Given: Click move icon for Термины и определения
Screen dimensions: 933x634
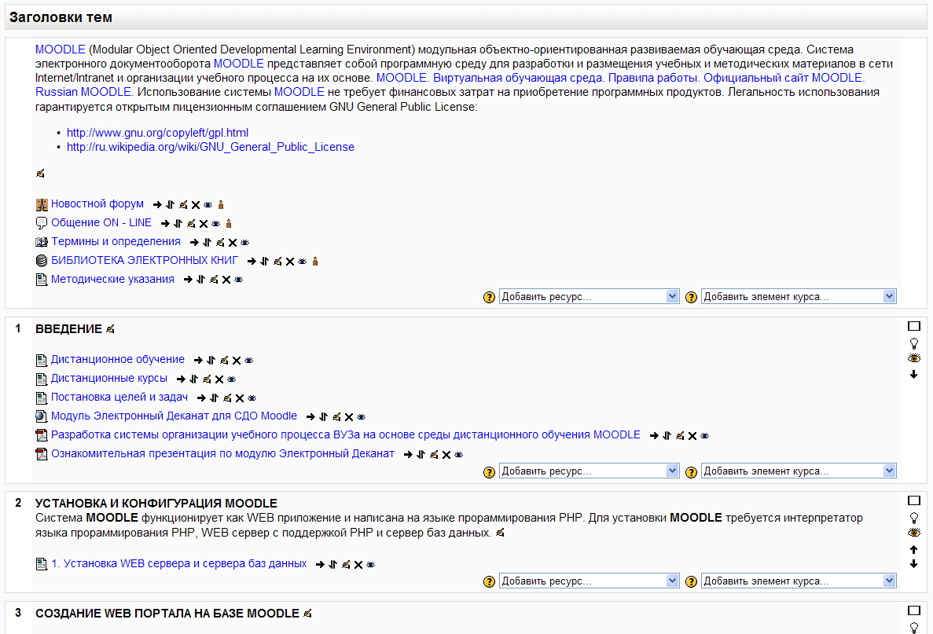Looking at the screenshot, I should (x=207, y=242).
